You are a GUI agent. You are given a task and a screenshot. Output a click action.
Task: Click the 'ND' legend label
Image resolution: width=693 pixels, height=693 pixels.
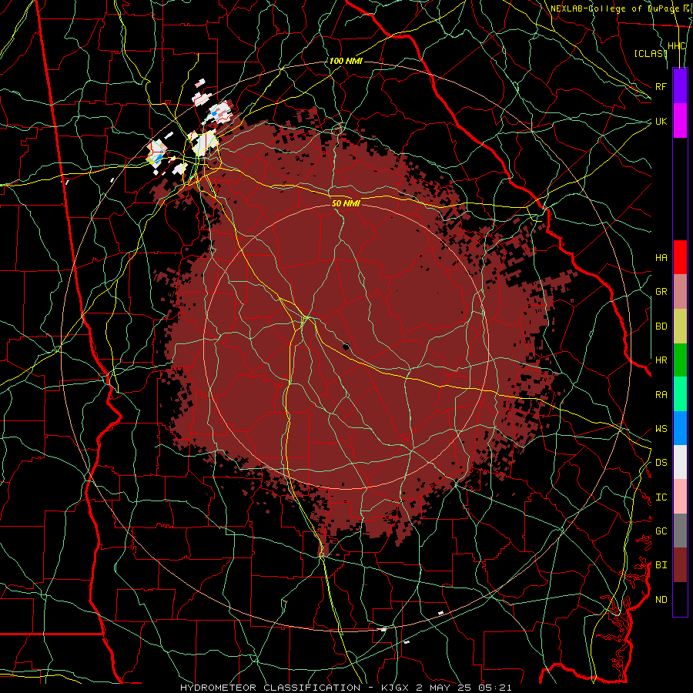click(x=661, y=600)
